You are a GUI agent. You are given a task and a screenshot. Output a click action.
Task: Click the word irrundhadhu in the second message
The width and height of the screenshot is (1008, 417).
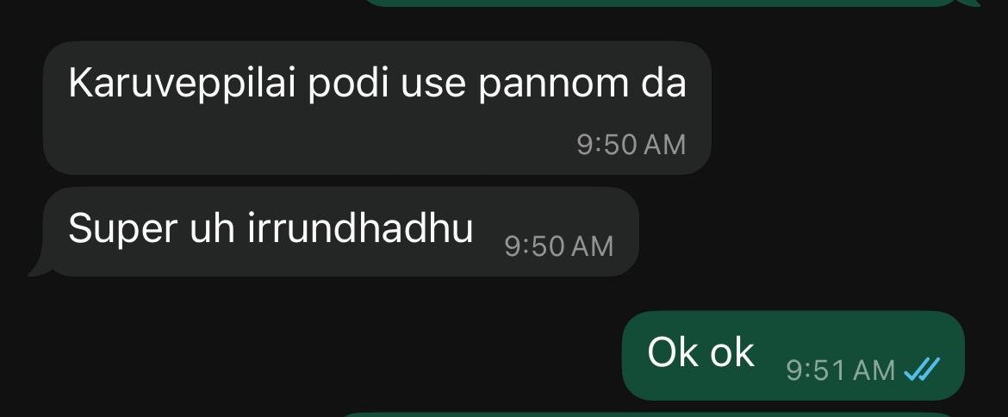[361, 228]
